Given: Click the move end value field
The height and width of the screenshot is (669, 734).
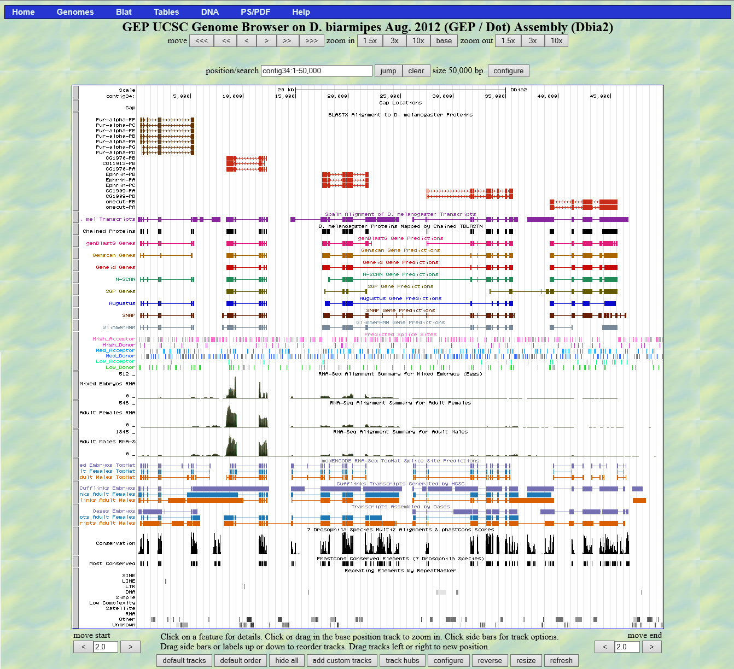Looking at the screenshot, I should click(x=627, y=647).
